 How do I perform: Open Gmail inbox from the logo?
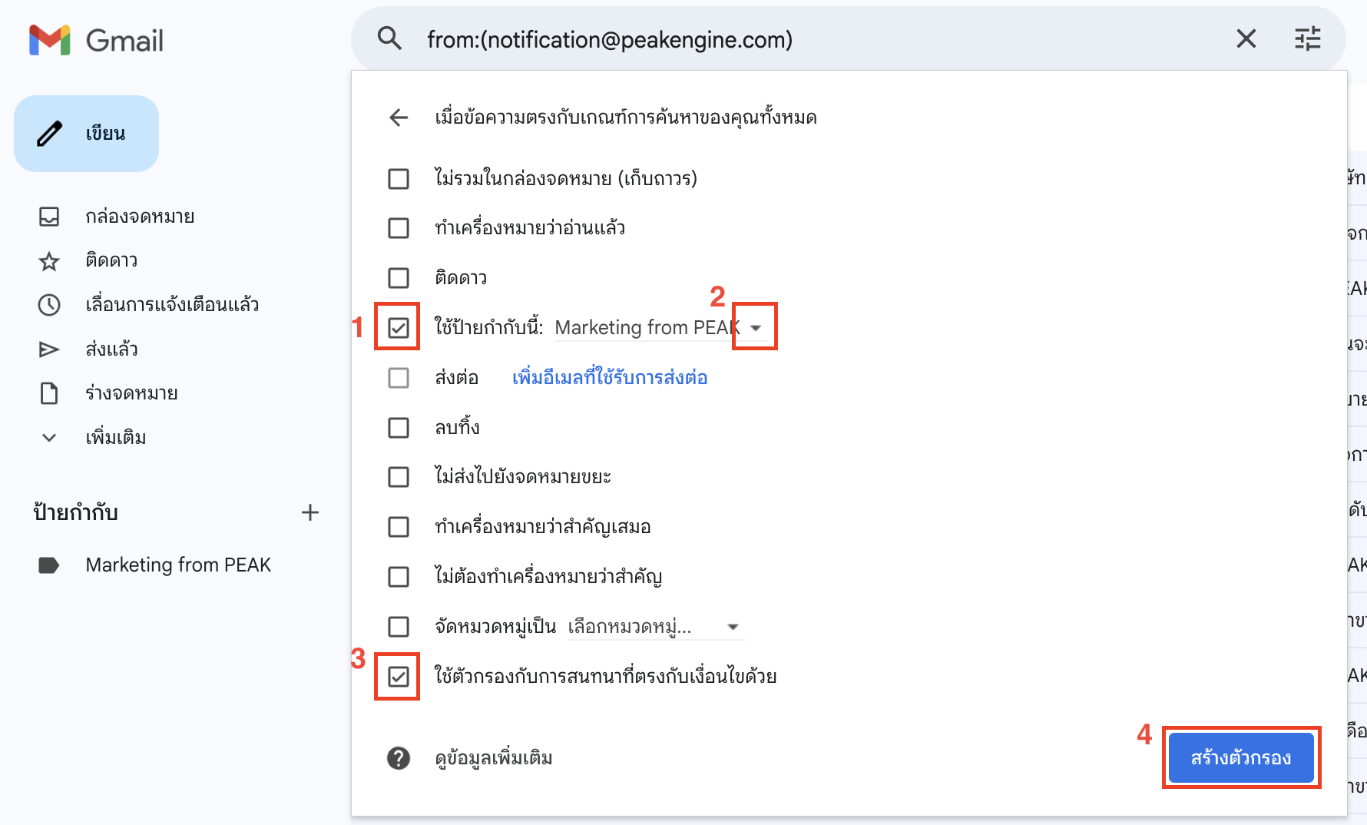click(x=95, y=40)
